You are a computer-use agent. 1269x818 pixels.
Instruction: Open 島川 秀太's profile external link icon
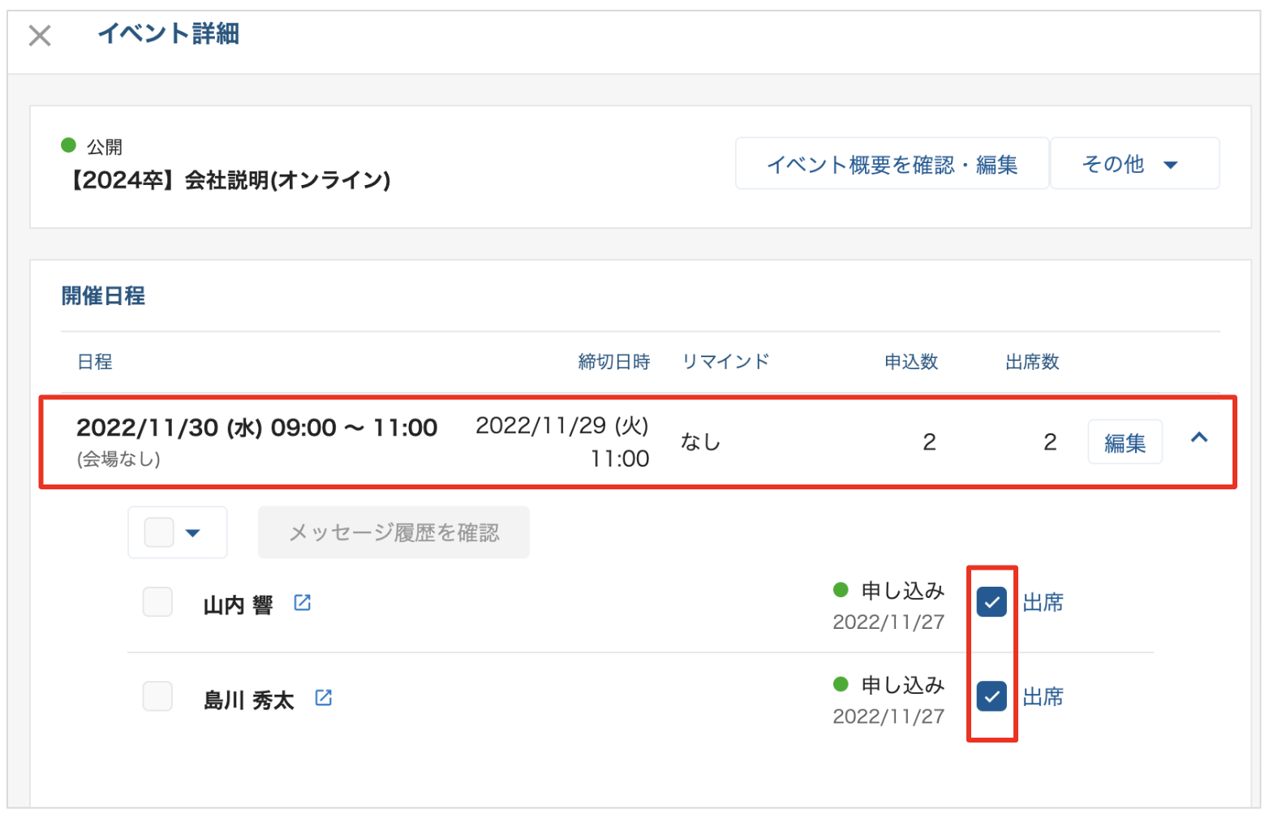point(324,697)
